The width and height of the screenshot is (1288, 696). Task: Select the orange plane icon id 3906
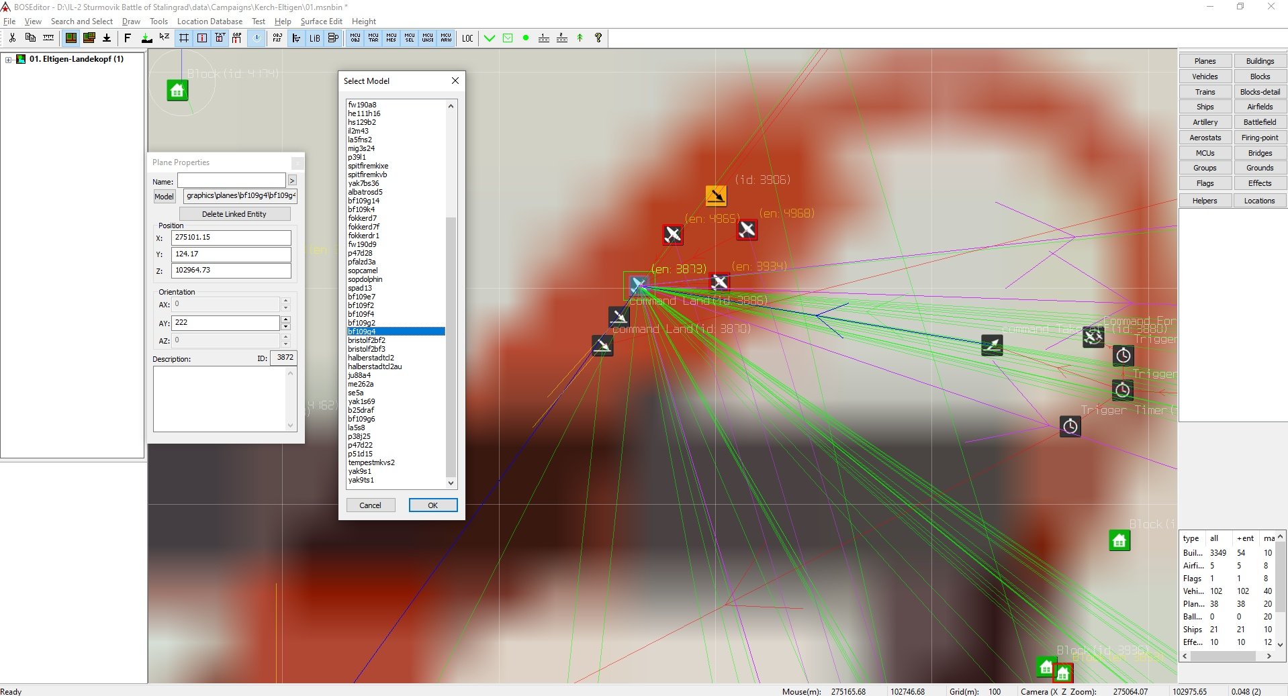(x=716, y=195)
